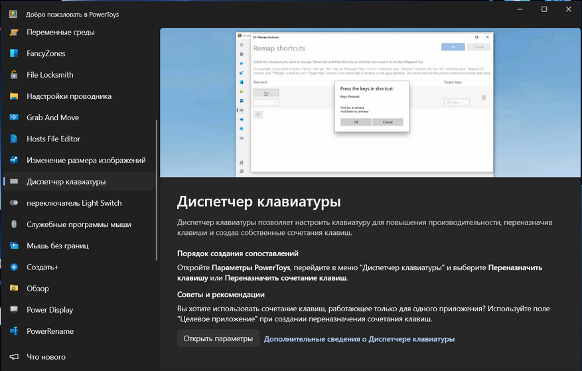Maximize the PowerToys welcome window

click(544, 9)
